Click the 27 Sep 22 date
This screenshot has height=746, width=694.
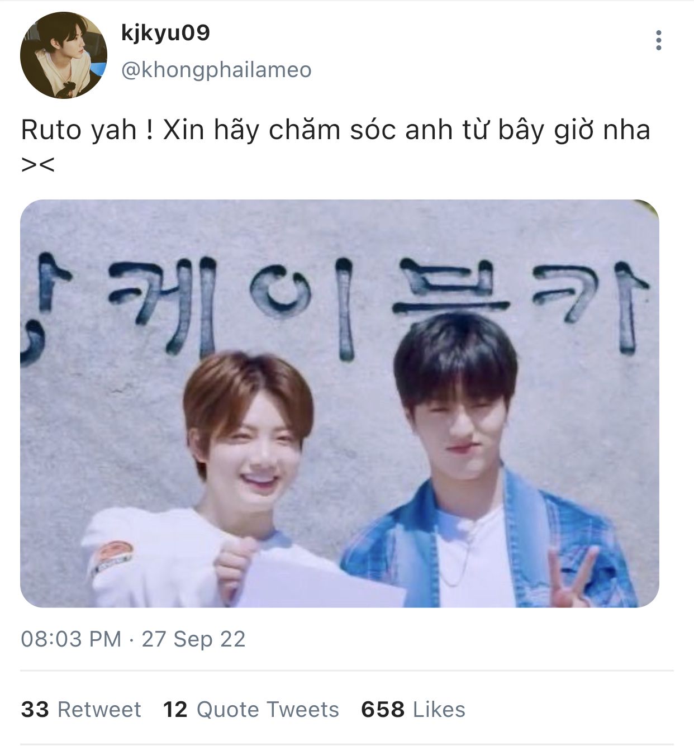193,639
